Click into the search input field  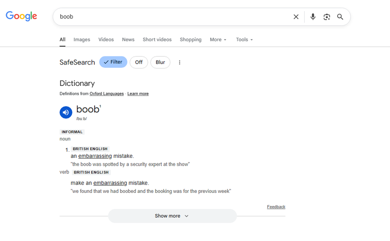(x=173, y=17)
